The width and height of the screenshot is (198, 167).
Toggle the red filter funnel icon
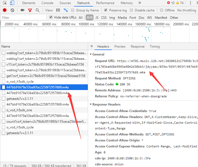point(30,10)
